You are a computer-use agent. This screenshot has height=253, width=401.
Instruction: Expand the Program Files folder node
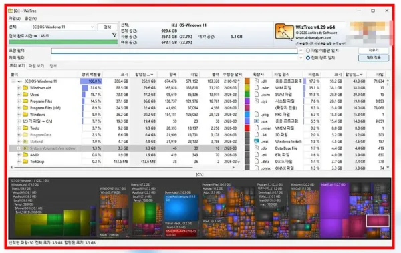coord(19,101)
